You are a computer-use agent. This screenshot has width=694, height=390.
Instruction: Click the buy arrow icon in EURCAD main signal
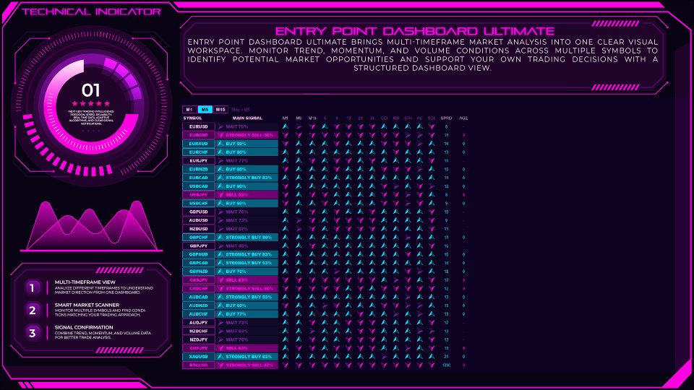point(220,178)
